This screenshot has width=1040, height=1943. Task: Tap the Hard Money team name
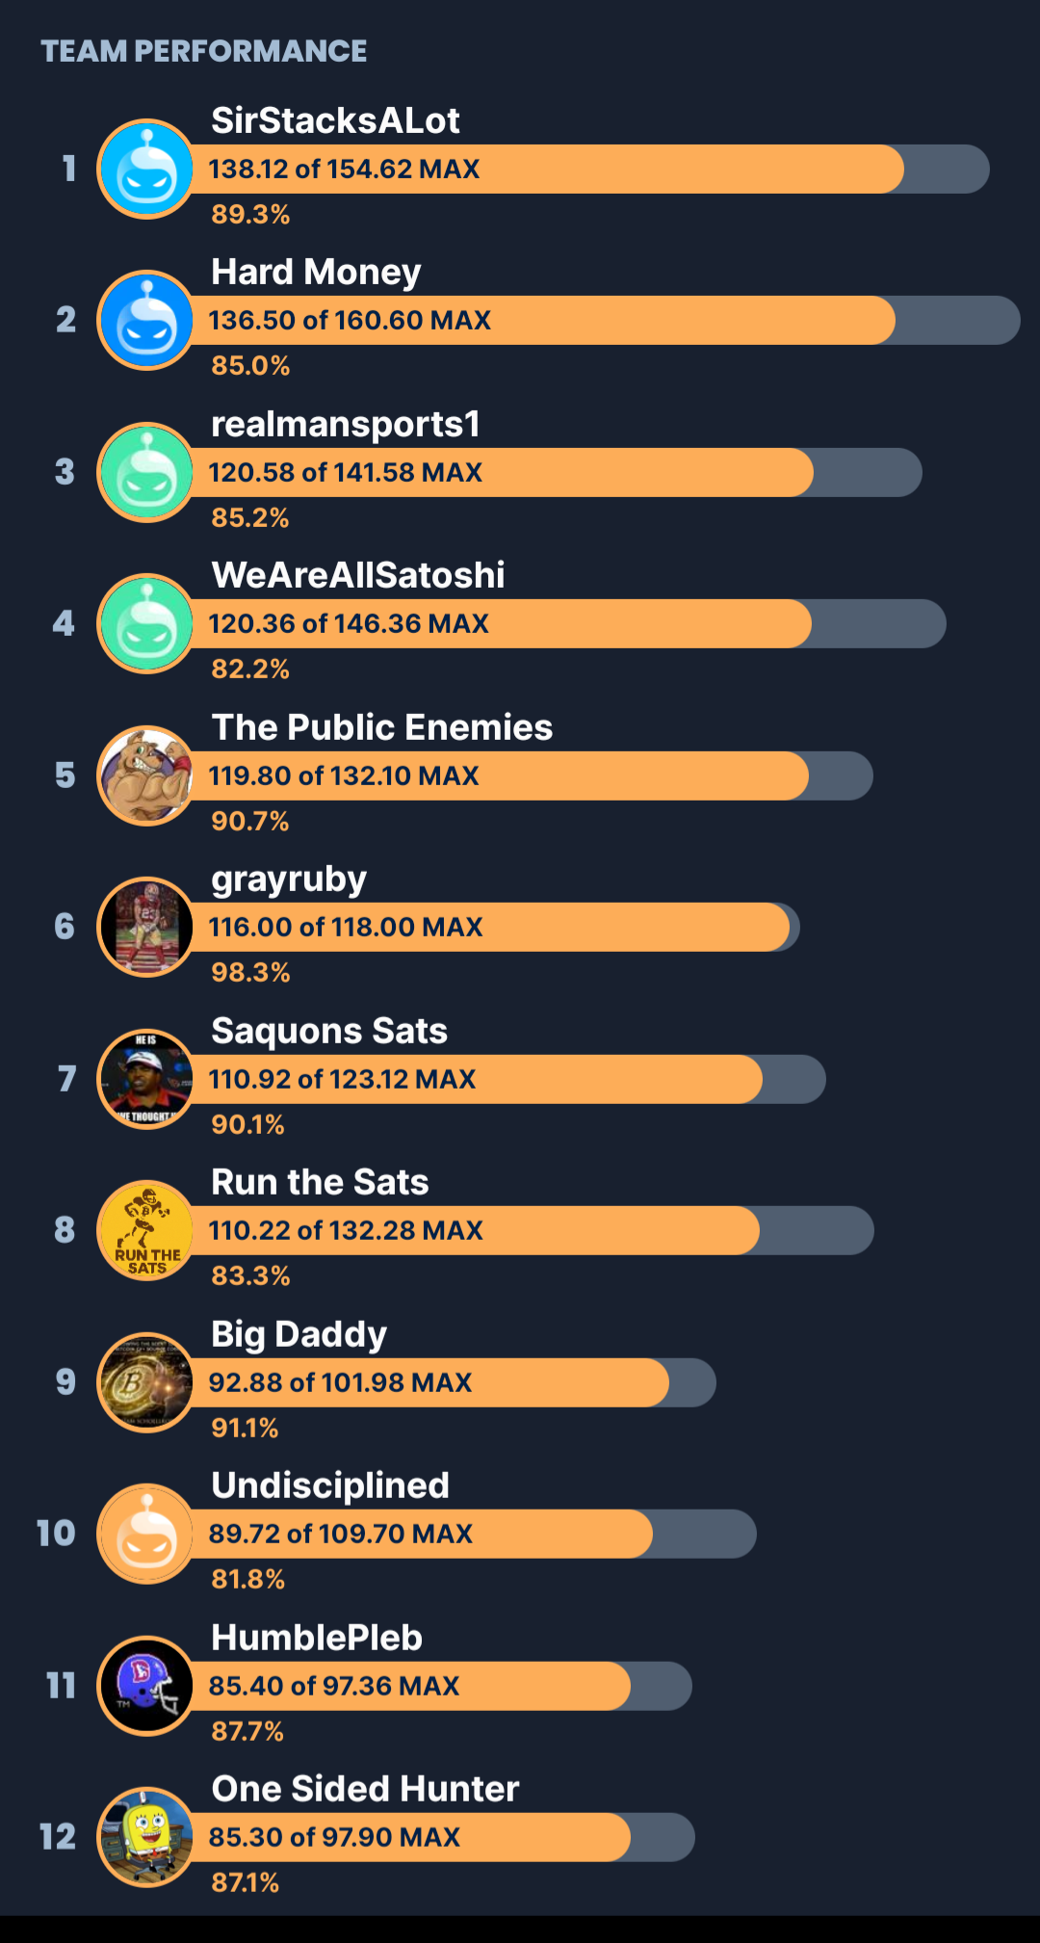point(316,273)
